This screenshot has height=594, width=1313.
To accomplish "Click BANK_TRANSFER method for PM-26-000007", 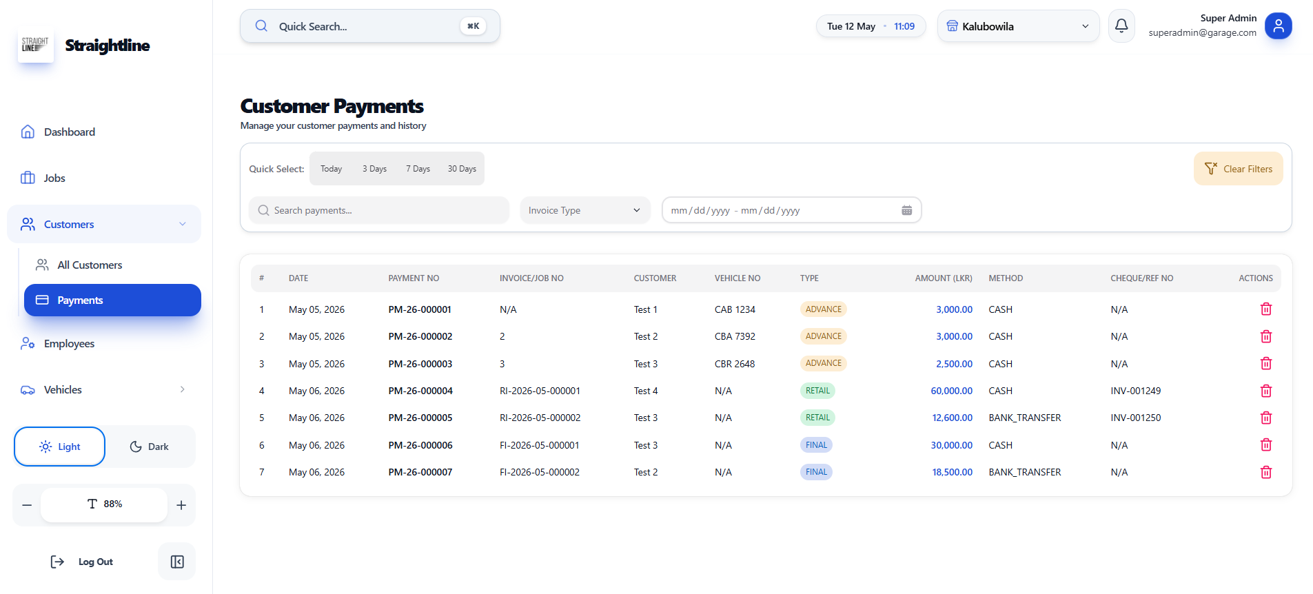I will (x=1025, y=472).
